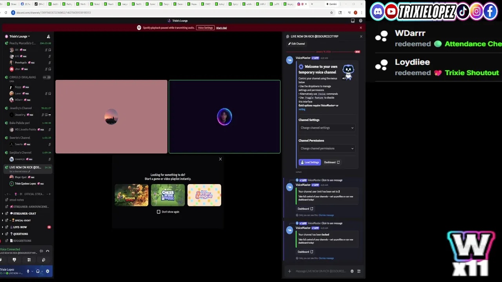Click the pink participant video tile
This screenshot has width=502, height=282.
pyautogui.click(x=111, y=117)
